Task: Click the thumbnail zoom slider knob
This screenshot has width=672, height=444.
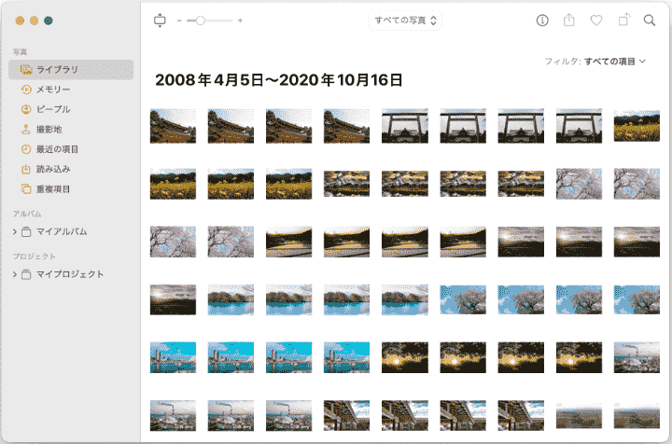Action: tap(200, 21)
